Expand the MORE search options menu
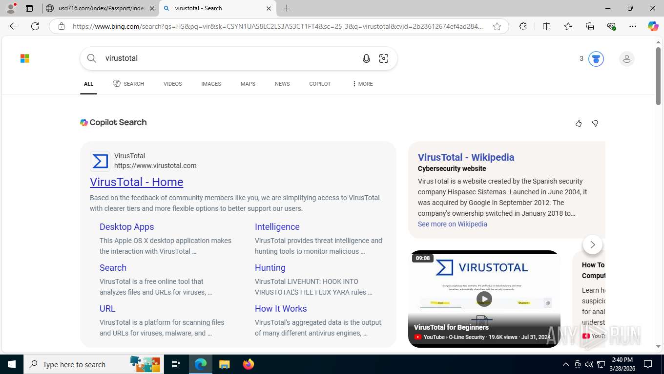This screenshot has height=374, width=664. pyautogui.click(x=362, y=84)
